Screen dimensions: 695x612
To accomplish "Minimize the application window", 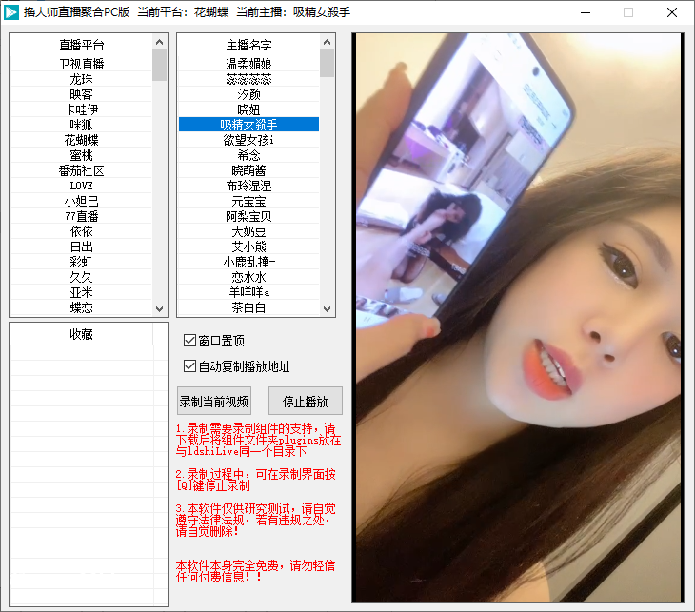I will click(583, 12).
